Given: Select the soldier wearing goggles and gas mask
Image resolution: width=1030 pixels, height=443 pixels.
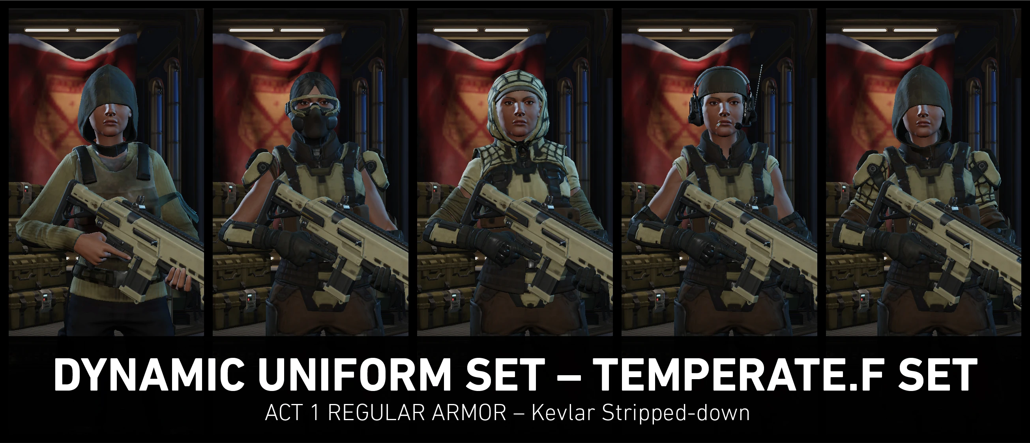Looking at the screenshot, I should pos(310,173).
